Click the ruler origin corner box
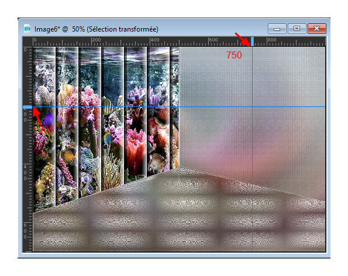Image resolution: width=348 pixels, height=276 pixels. tap(27, 42)
